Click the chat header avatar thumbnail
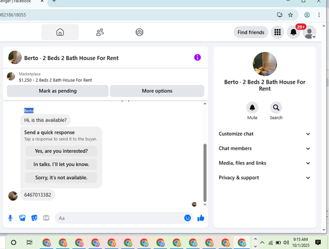Screen dimensions: 329x249 15,57
